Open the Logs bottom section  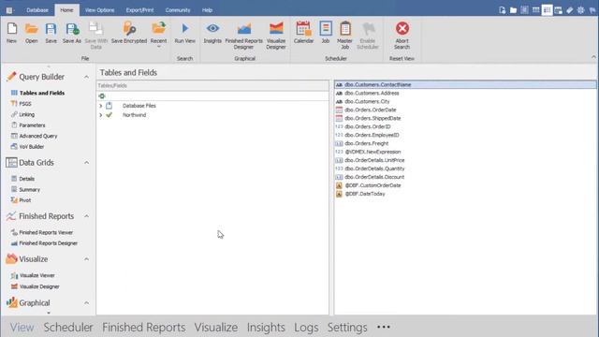(306, 327)
